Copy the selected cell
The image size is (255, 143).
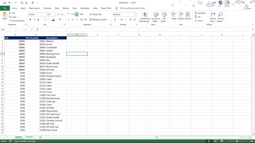pyautogui.click(x=13, y=17)
